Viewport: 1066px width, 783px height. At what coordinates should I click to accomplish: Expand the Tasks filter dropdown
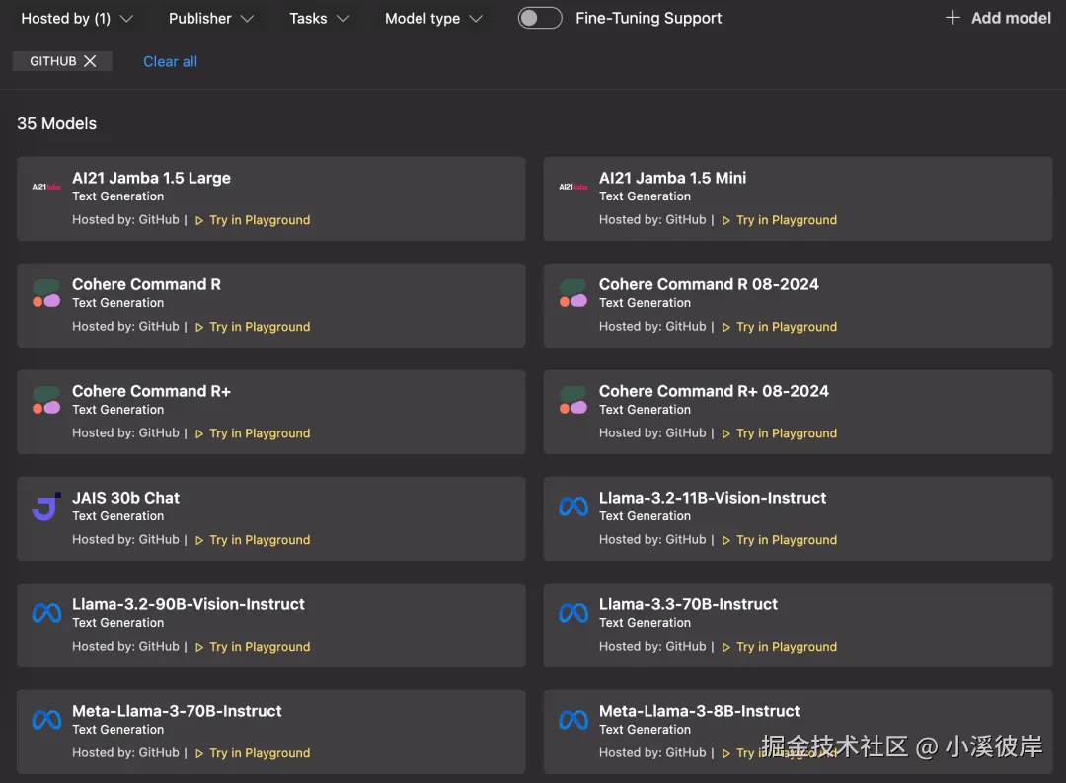pyautogui.click(x=320, y=18)
